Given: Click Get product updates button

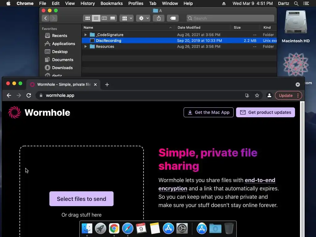Looking at the screenshot, I should (x=265, y=112).
